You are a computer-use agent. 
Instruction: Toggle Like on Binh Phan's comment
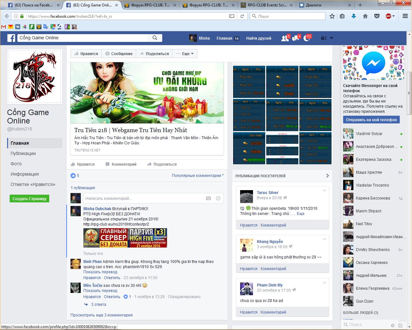92,278
